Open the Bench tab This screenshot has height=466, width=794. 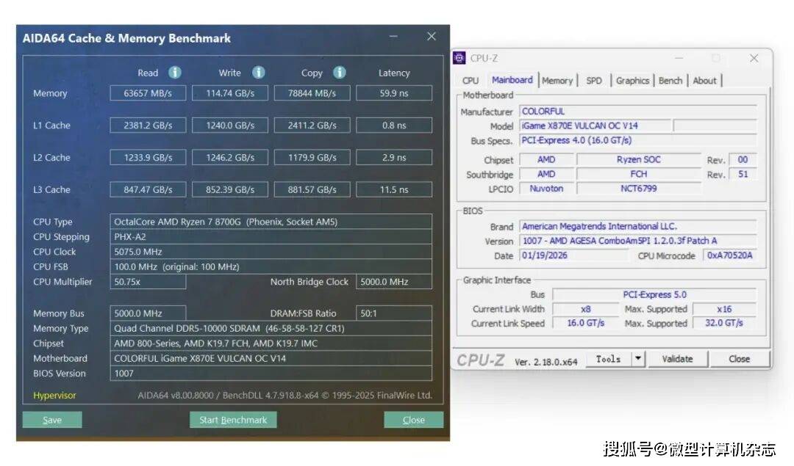(x=670, y=81)
